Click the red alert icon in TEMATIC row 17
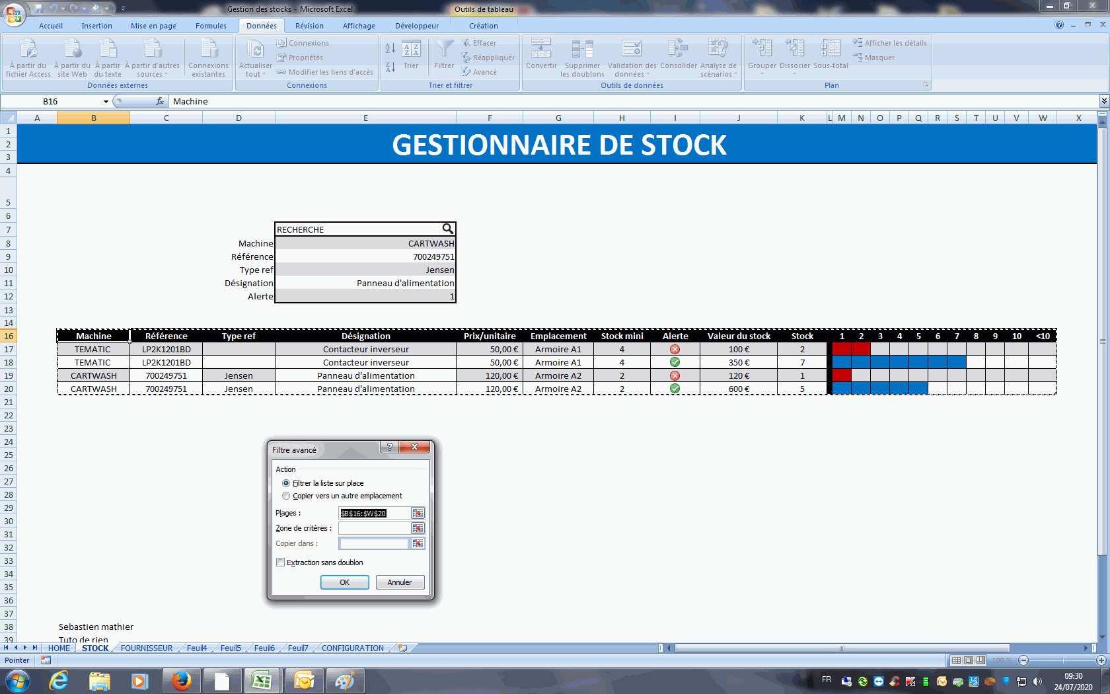This screenshot has height=694, width=1110. (675, 349)
